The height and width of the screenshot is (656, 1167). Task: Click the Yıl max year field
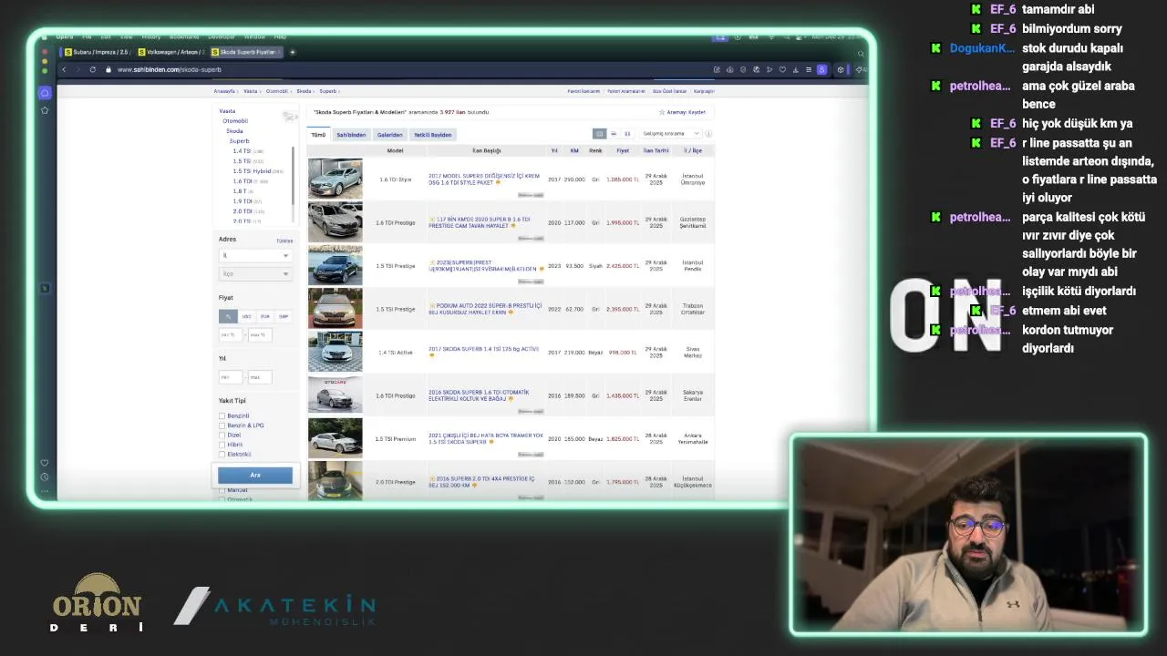click(259, 377)
